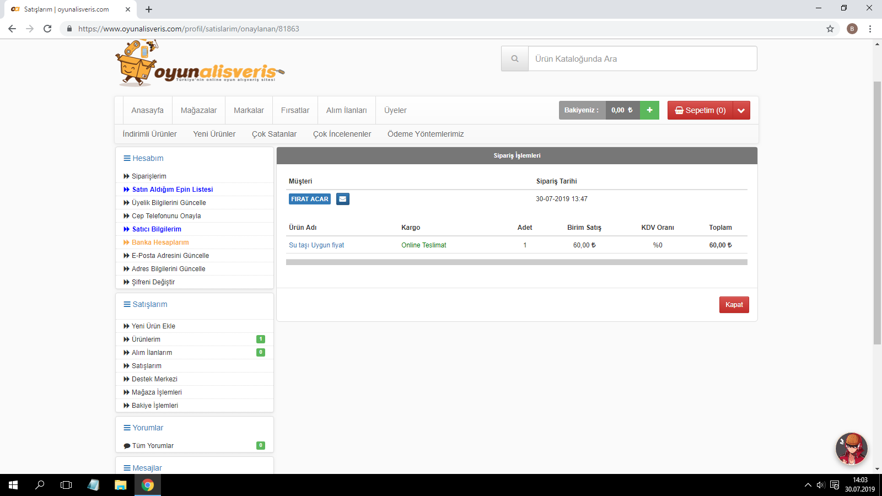The width and height of the screenshot is (882, 496).
Task: Select Banka Hesaplarım in sidebar
Action: click(x=160, y=242)
